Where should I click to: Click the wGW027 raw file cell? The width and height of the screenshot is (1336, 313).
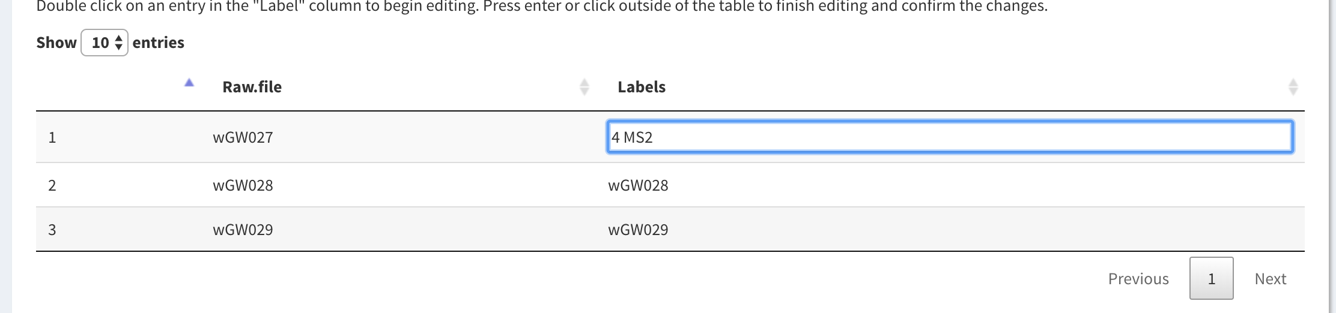point(243,137)
